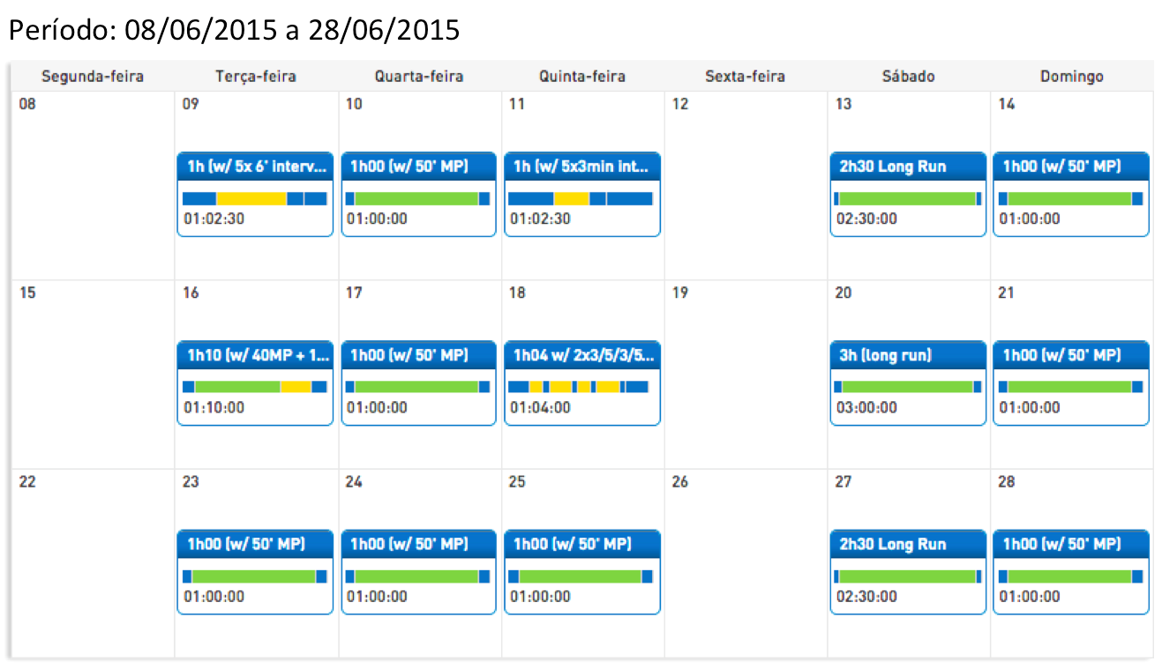The width and height of the screenshot is (1162, 669).
Task: Open the 1h00 (w/ 50' MP) workout on day 25
Action: coord(581,544)
